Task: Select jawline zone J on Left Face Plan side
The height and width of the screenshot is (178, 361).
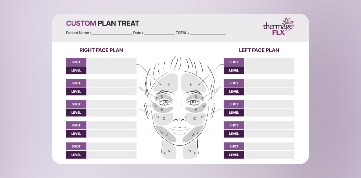Action: [193, 134]
